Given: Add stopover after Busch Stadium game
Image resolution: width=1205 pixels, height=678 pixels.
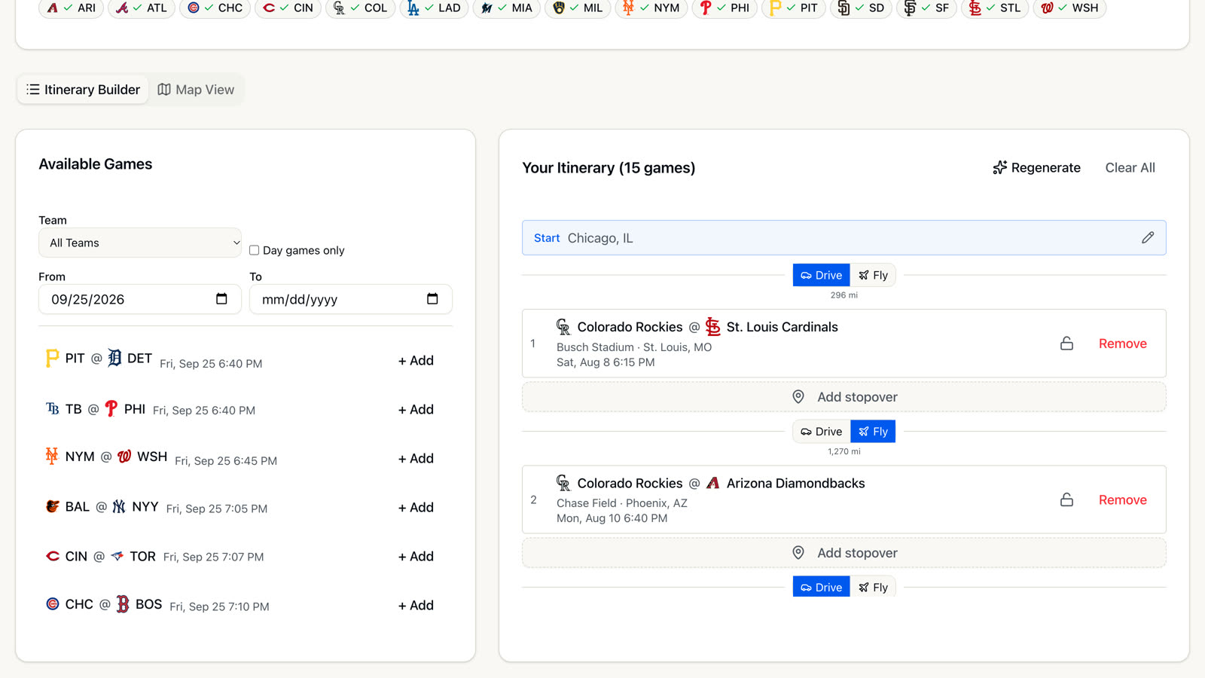Looking at the screenshot, I should 844,397.
